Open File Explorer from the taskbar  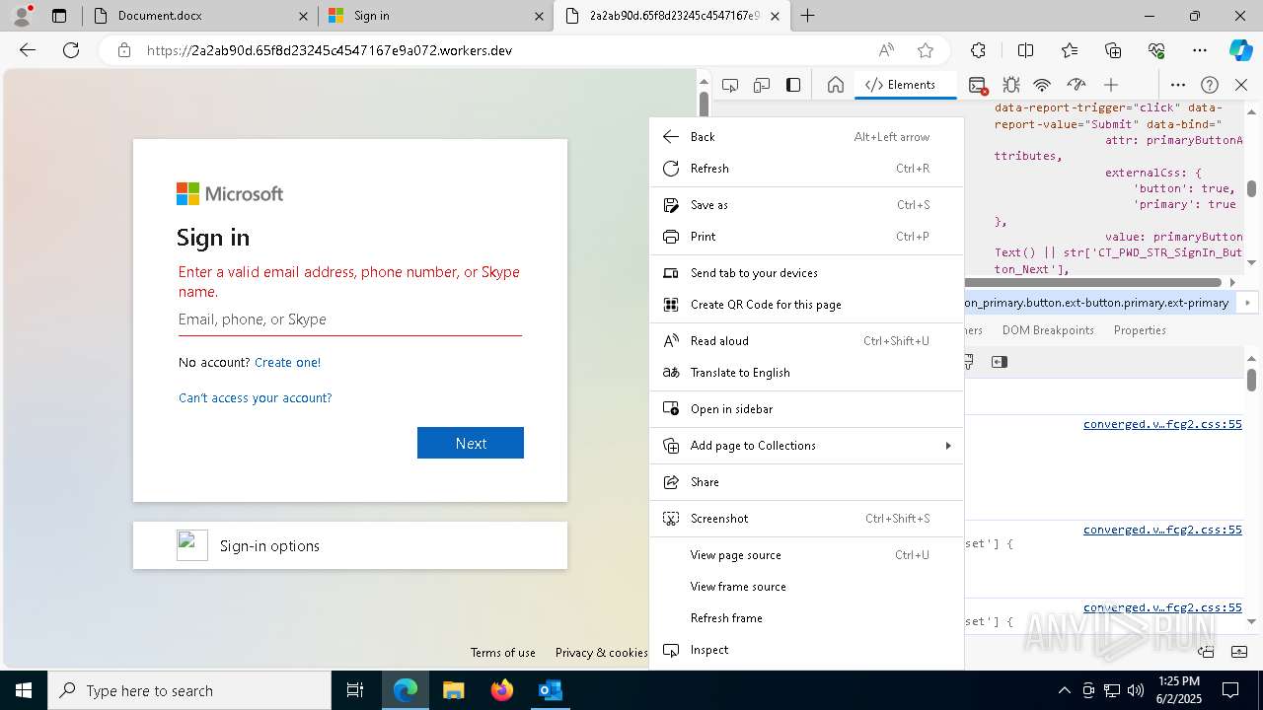coord(453,690)
